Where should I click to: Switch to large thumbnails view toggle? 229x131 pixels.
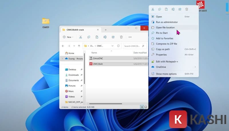[x=146, y=107]
